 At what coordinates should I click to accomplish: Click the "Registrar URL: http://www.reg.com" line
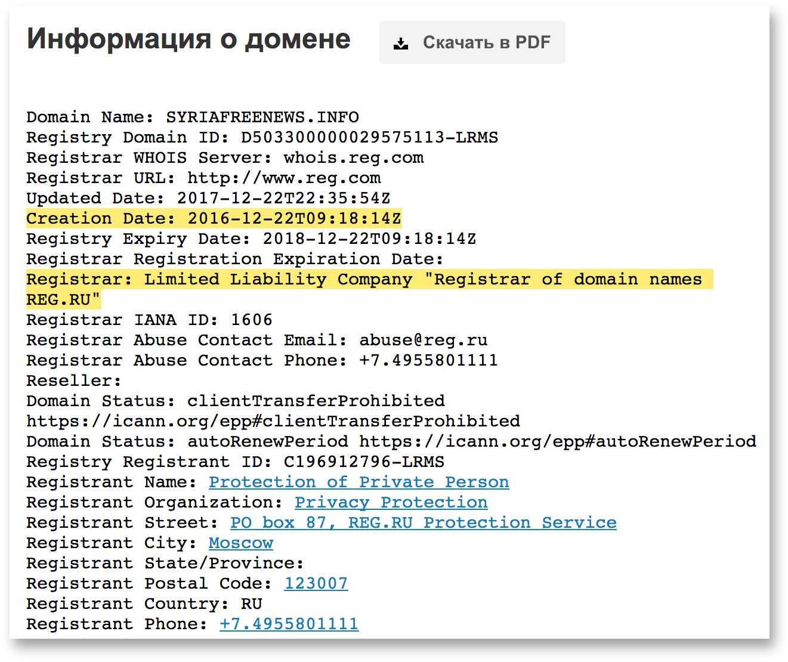click(x=203, y=178)
